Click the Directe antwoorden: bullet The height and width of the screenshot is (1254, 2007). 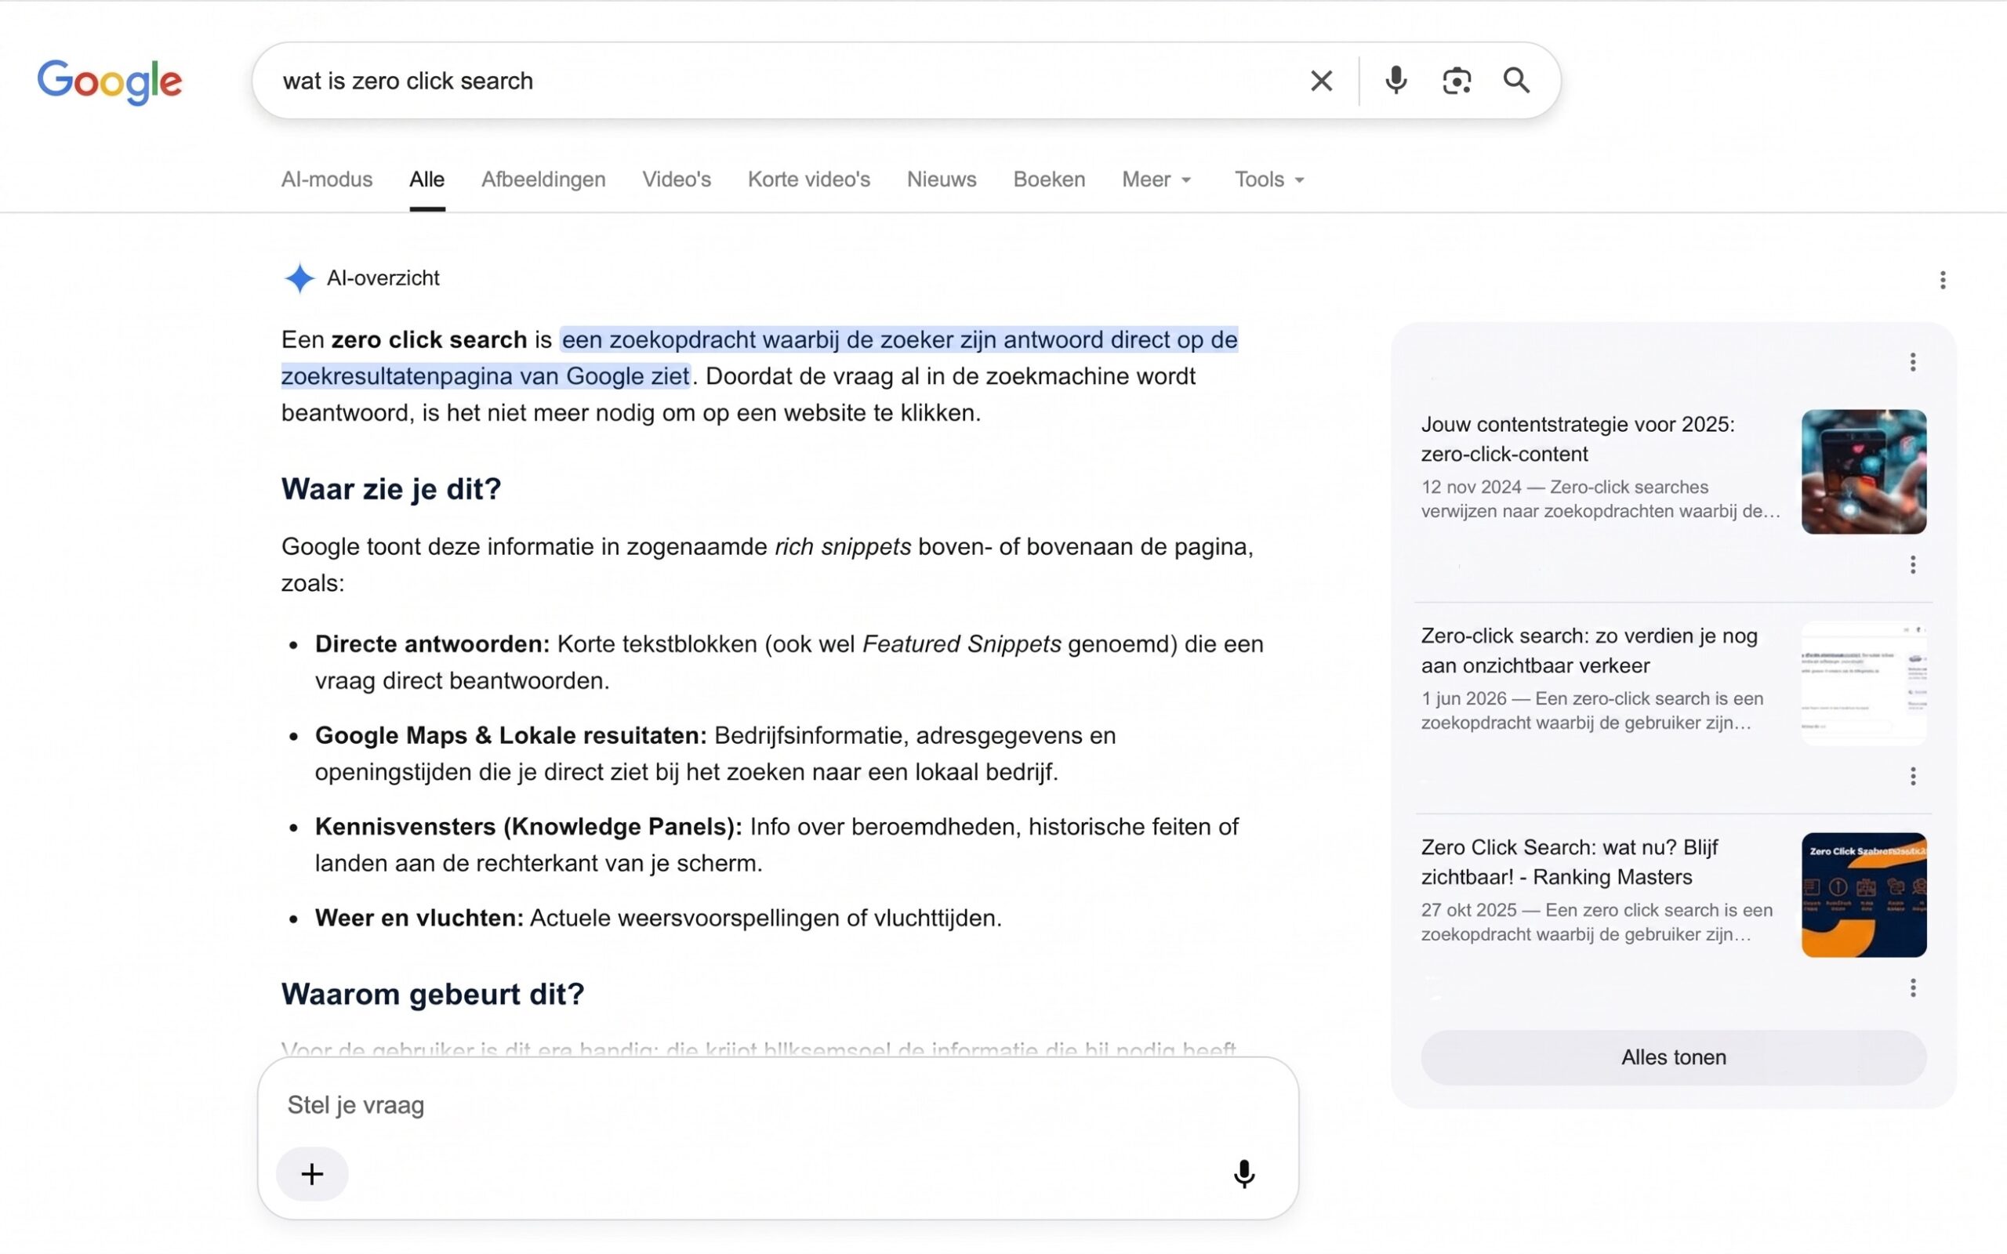(x=789, y=661)
